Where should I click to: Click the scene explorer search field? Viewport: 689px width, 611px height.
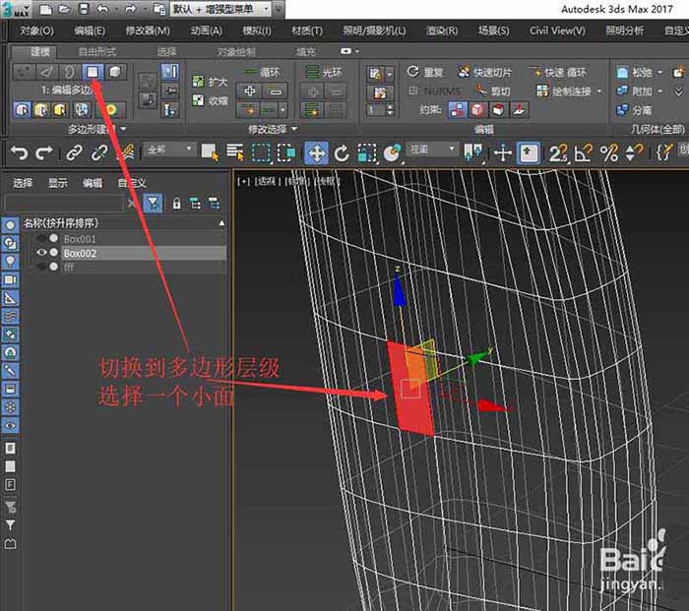[x=66, y=203]
